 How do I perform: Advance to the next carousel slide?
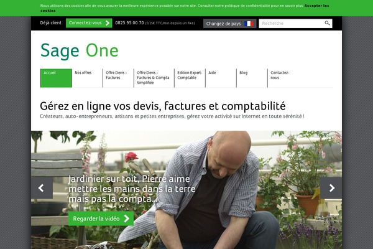[331, 188]
